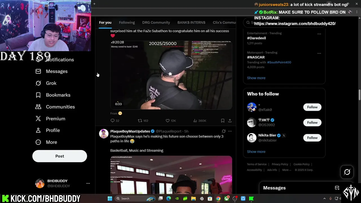
Task: Open the Clix's Community tab
Action: click(224, 23)
